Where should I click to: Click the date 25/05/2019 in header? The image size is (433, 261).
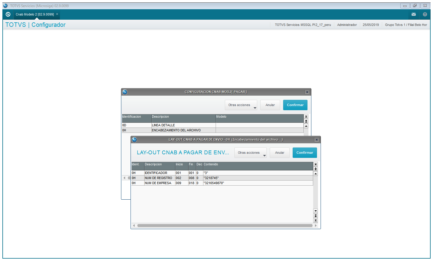(371, 25)
